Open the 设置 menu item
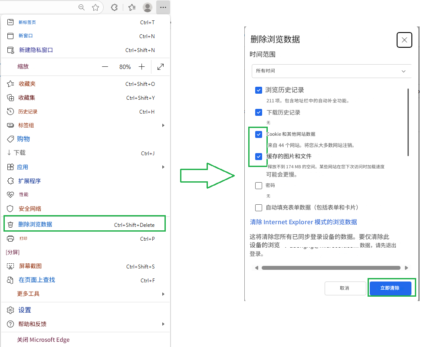Viewport: 447px width, 347px height. tap(85, 310)
